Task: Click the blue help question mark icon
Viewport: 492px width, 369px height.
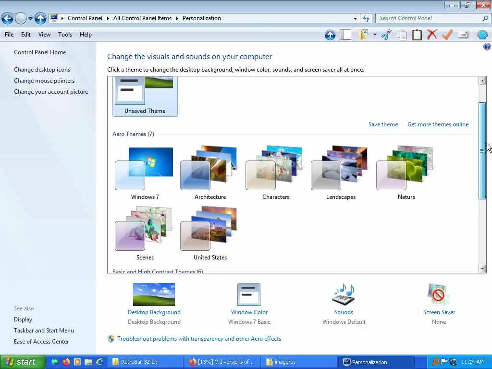Action: click(487, 47)
